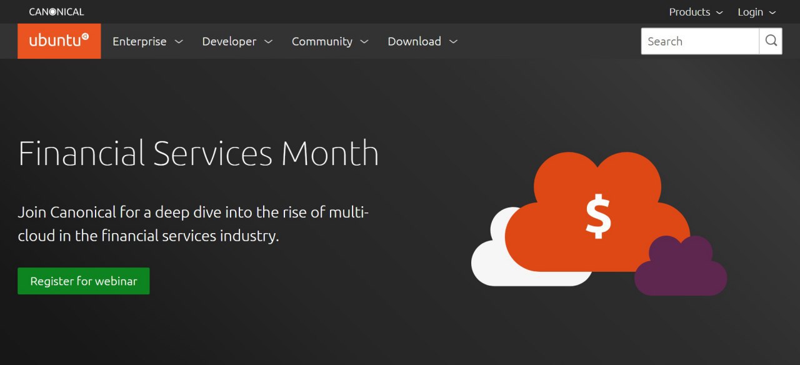This screenshot has width=800, height=365.
Task: Click the chevron next to Community
Action: click(x=364, y=42)
